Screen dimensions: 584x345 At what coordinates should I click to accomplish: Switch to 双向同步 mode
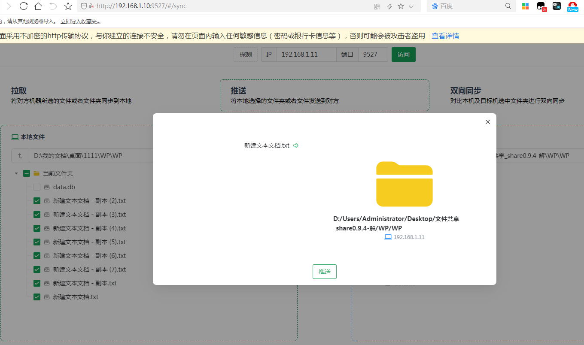coord(465,91)
